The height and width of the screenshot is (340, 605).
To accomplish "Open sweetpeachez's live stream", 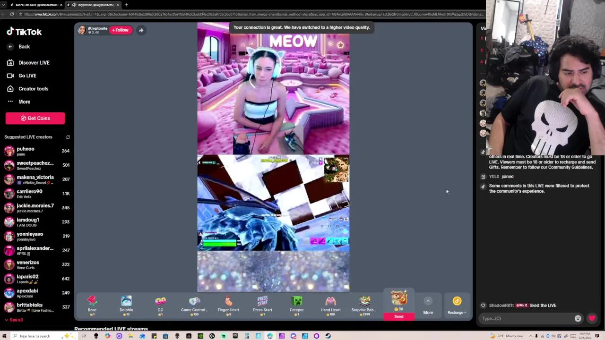I will click(37, 165).
